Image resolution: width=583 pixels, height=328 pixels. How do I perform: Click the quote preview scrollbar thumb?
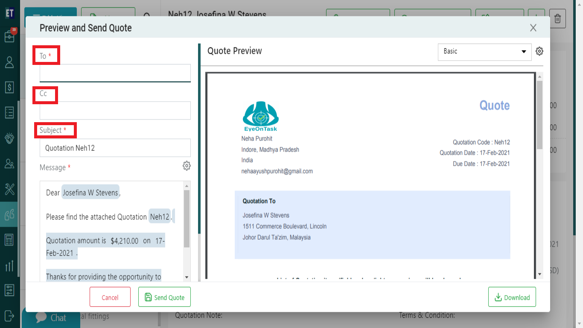(x=539, y=114)
